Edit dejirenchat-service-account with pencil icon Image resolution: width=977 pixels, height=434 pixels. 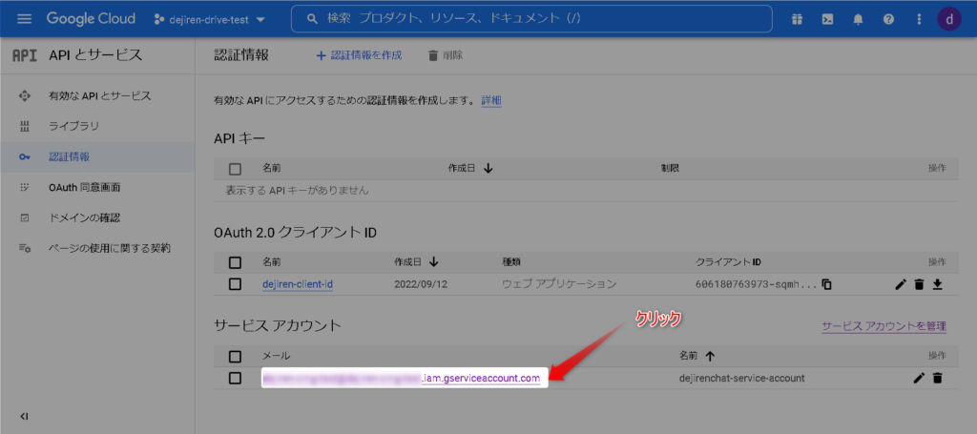click(x=919, y=378)
